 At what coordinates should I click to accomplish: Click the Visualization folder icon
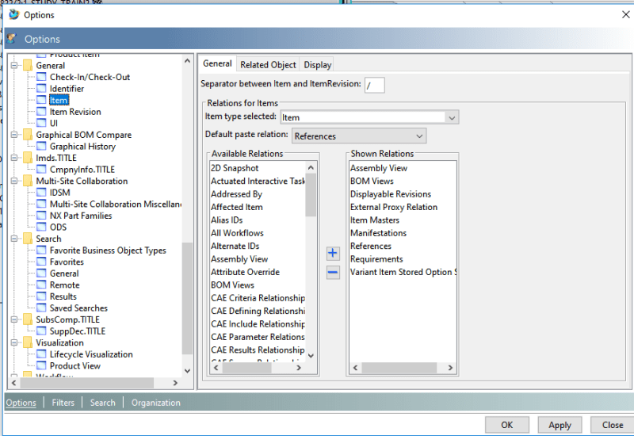point(28,342)
